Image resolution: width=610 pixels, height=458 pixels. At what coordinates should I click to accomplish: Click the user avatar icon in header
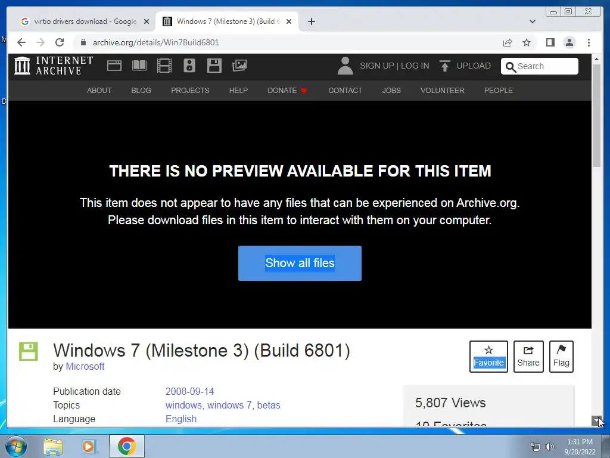tap(345, 66)
